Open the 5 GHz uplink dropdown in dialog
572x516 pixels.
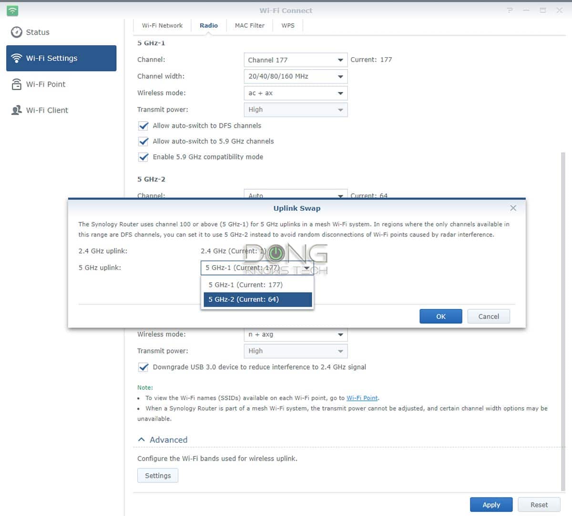[257, 268]
